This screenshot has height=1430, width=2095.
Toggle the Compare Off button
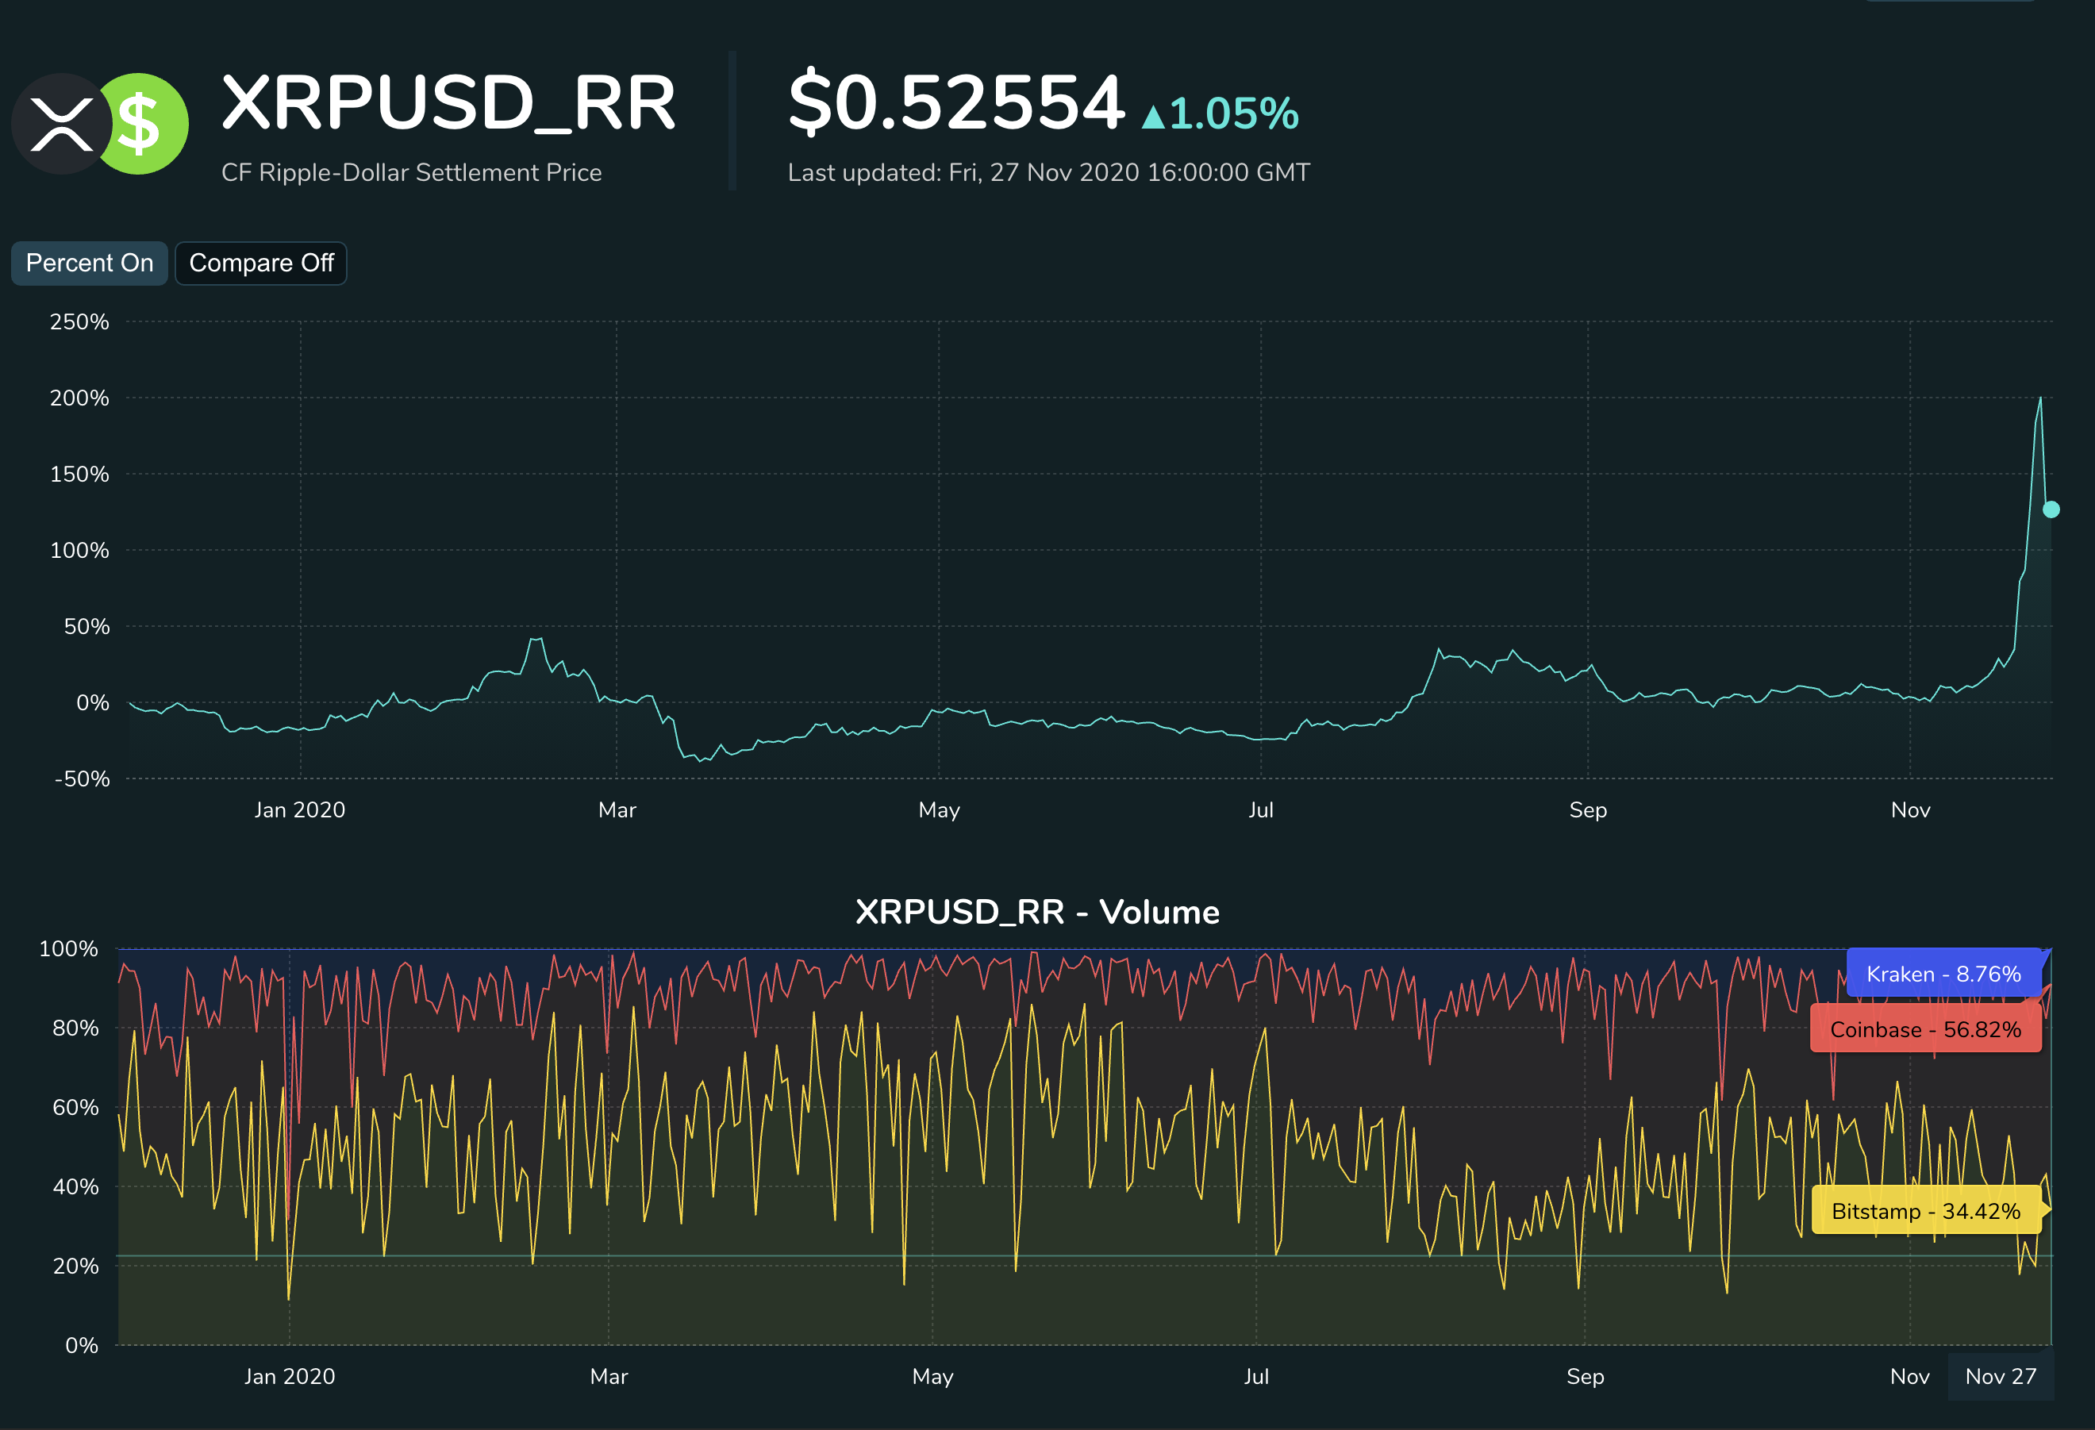[x=261, y=263]
